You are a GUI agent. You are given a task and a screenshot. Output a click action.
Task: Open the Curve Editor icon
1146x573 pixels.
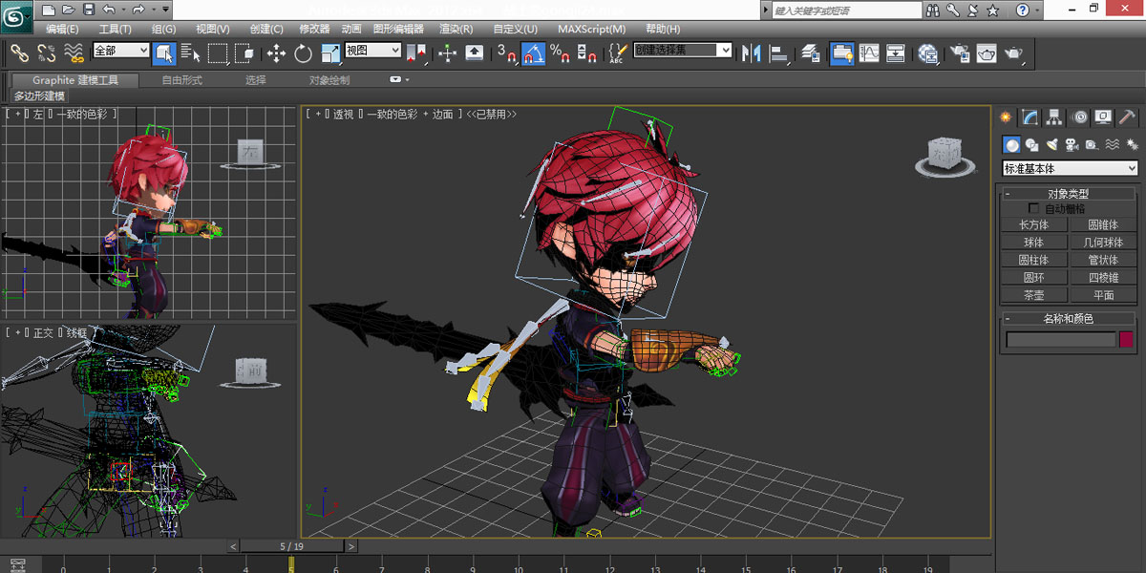[869, 53]
